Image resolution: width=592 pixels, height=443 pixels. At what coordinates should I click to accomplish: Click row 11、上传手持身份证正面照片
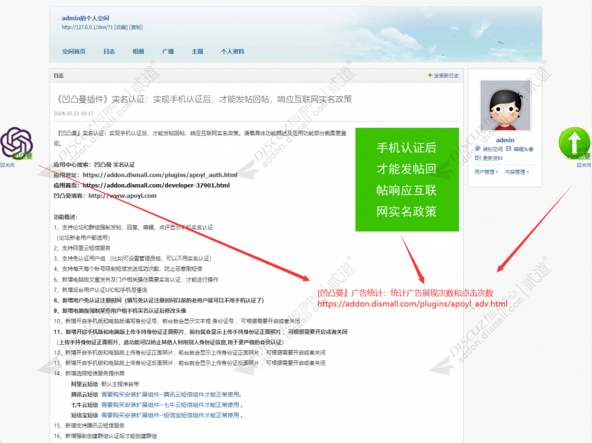click(200, 332)
